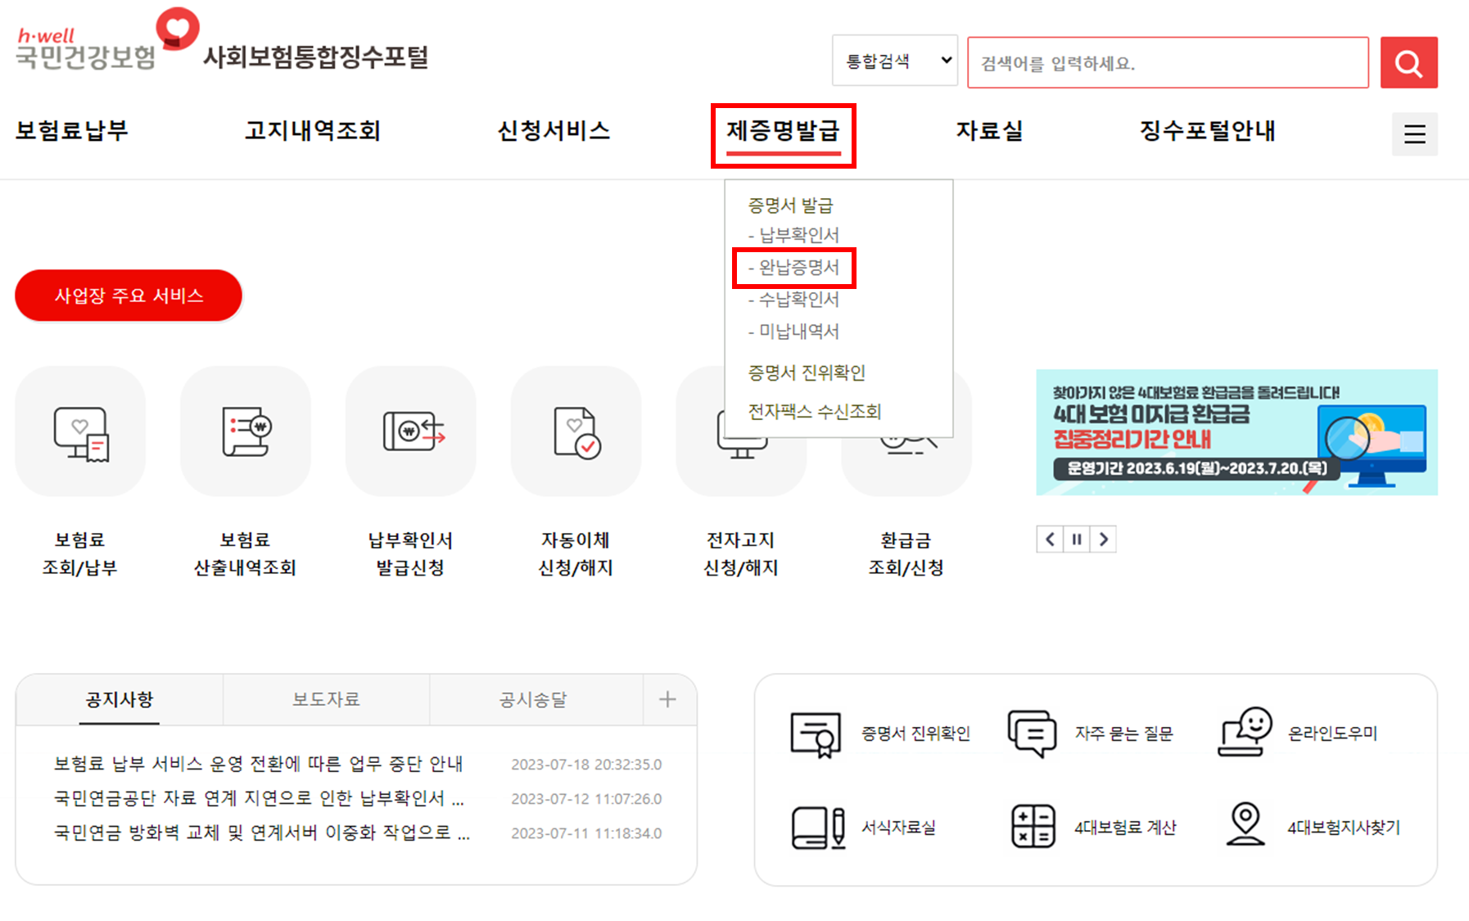The width and height of the screenshot is (1469, 921).
Task: Open the 징수포털안내 menu
Action: pos(1208,131)
